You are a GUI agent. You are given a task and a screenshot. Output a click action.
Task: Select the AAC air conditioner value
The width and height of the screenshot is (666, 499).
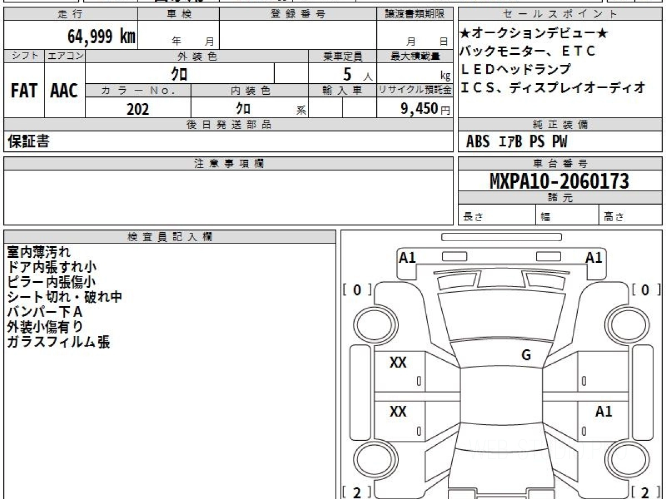[65, 90]
